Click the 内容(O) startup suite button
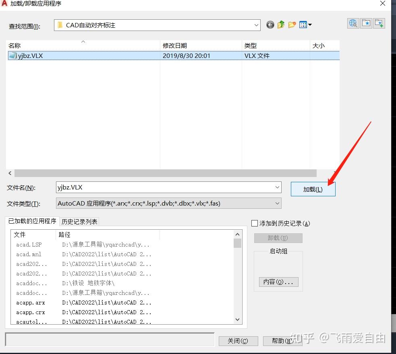Screen dimensions: 396x354 tap(278, 282)
